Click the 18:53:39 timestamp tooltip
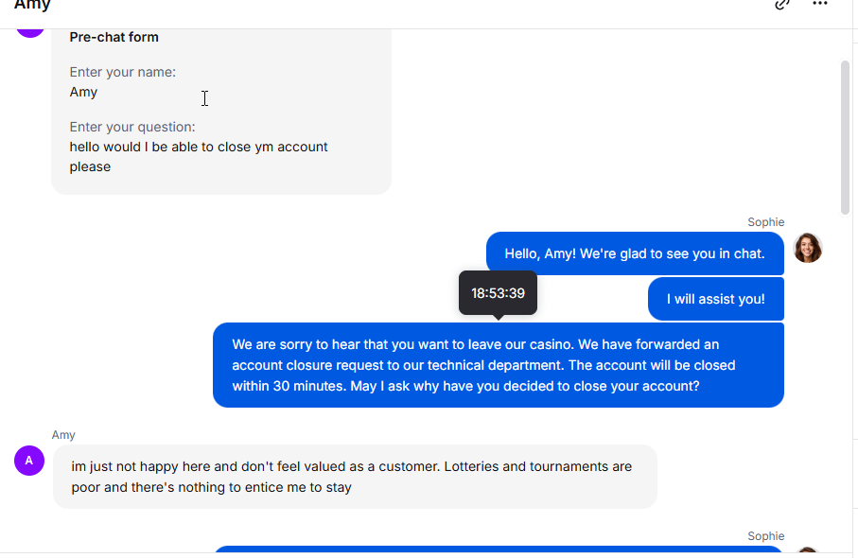The image size is (858, 558). [498, 293]
